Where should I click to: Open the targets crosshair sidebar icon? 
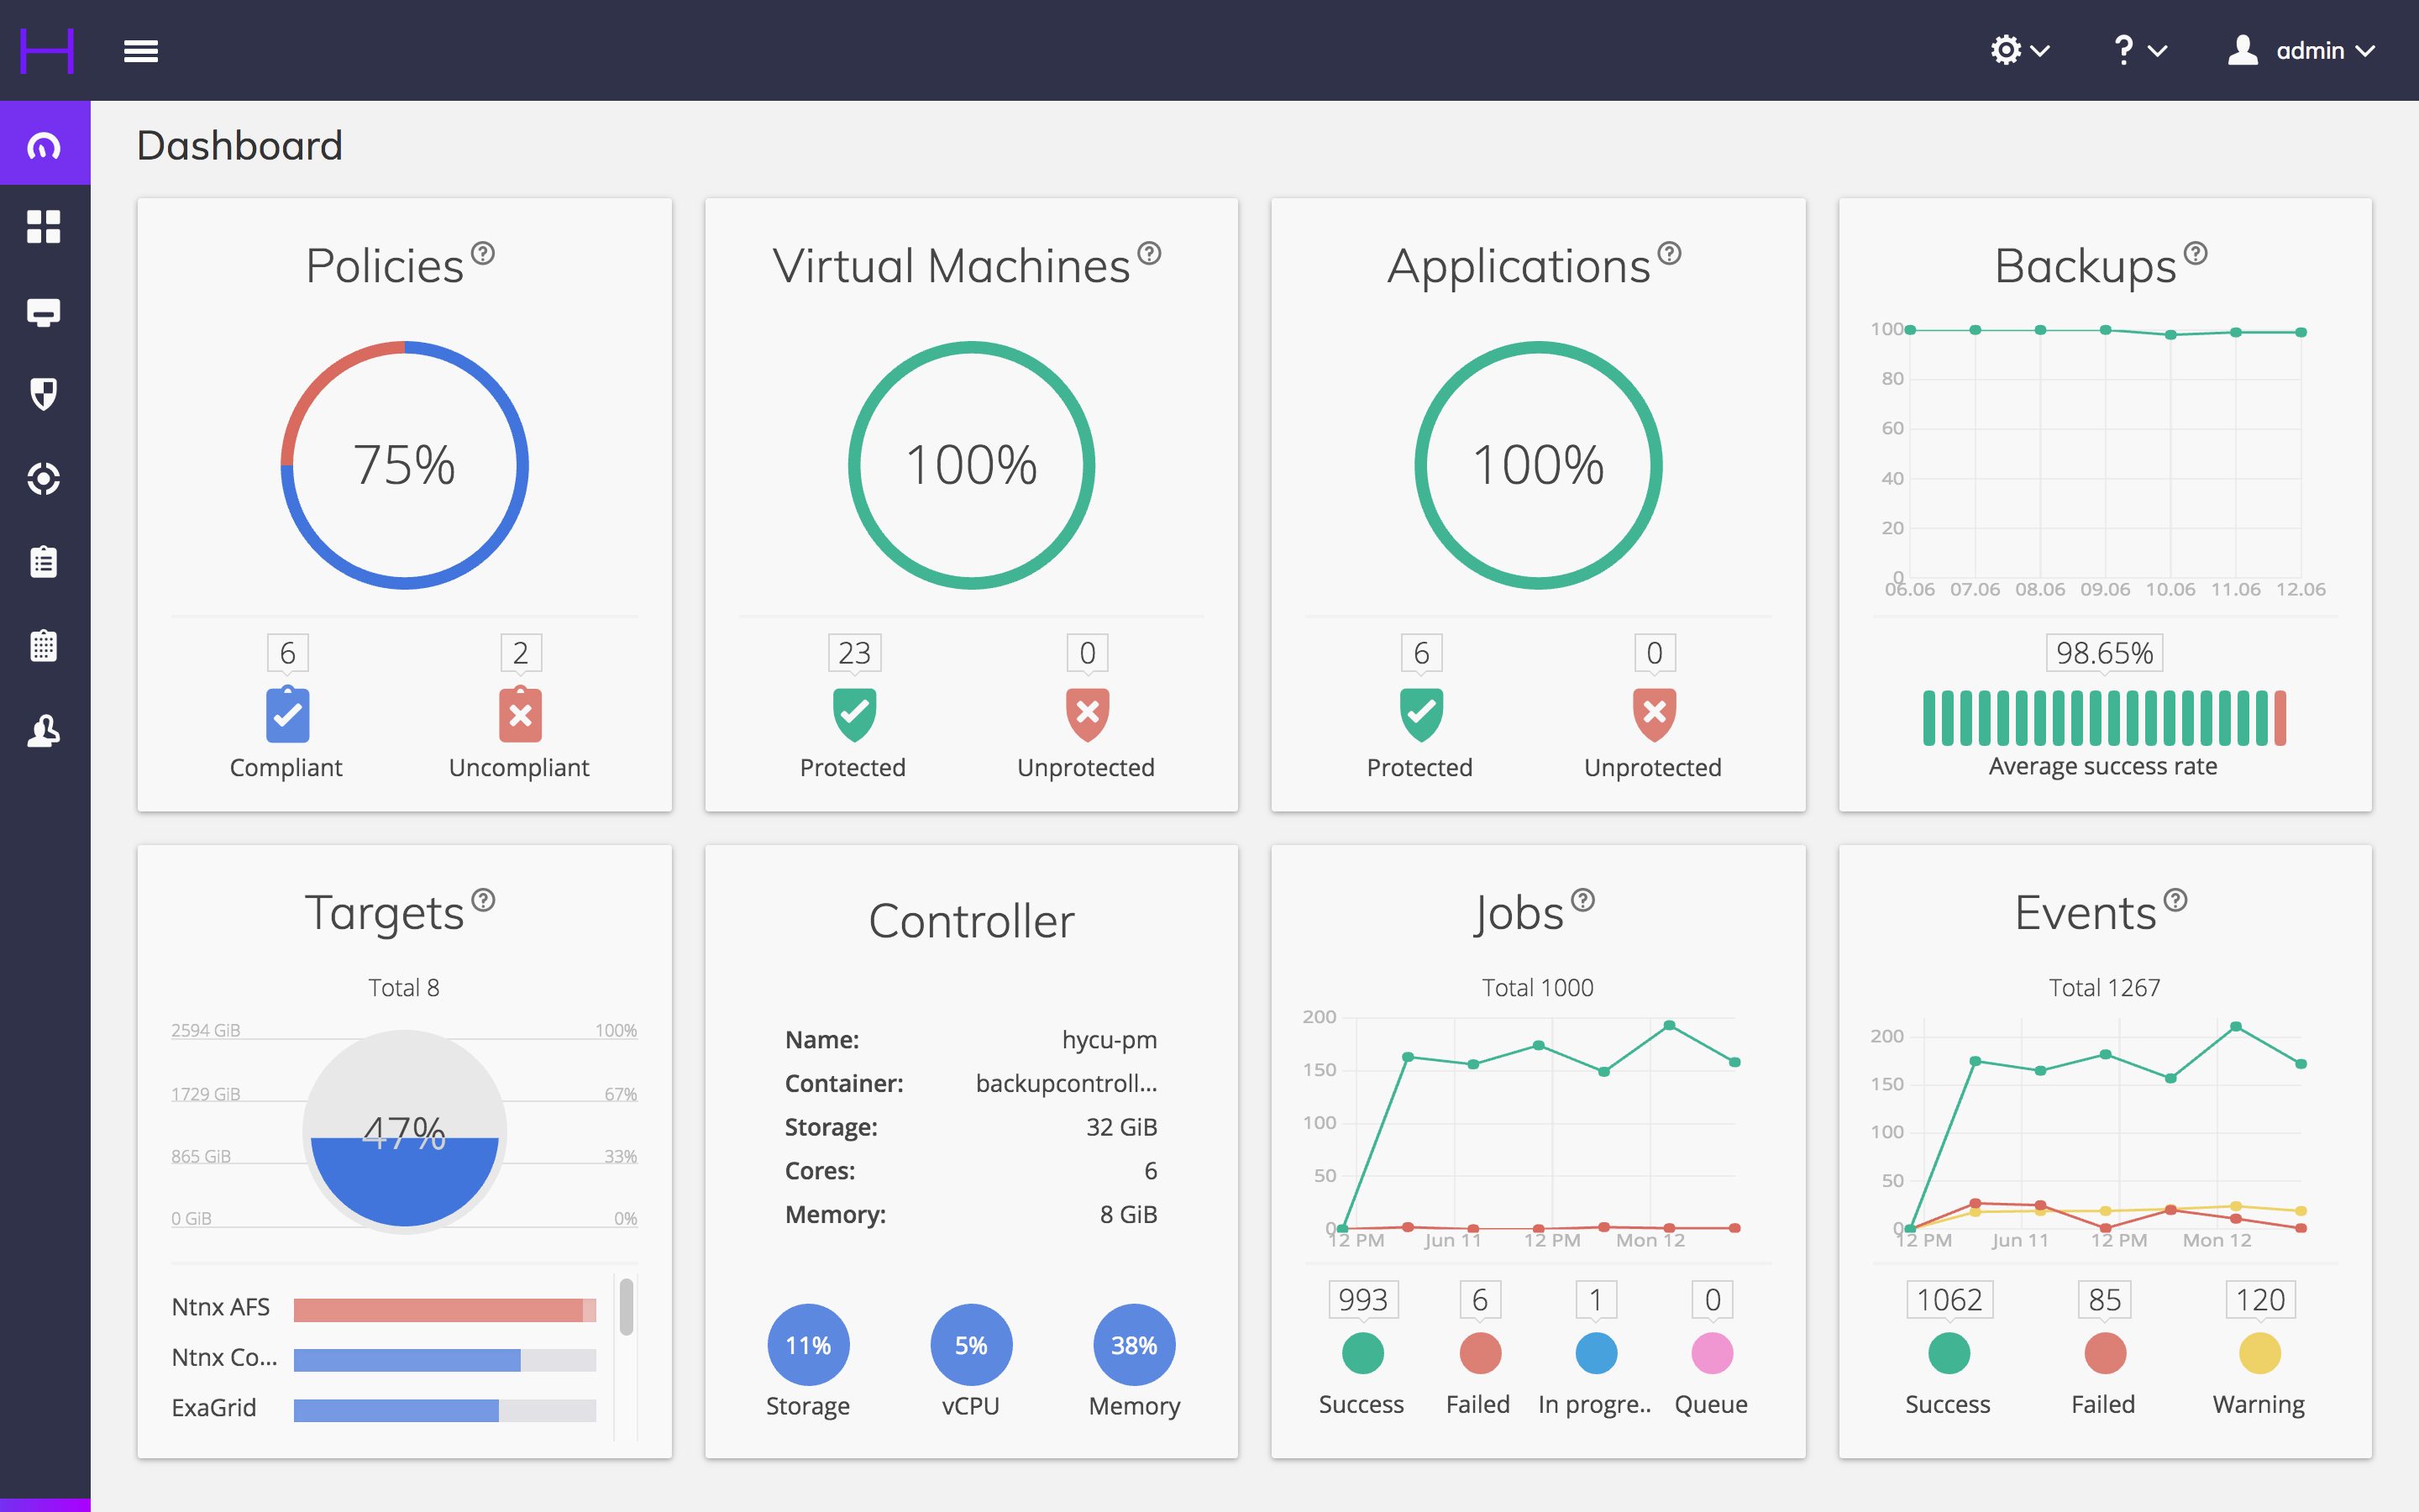44,479
